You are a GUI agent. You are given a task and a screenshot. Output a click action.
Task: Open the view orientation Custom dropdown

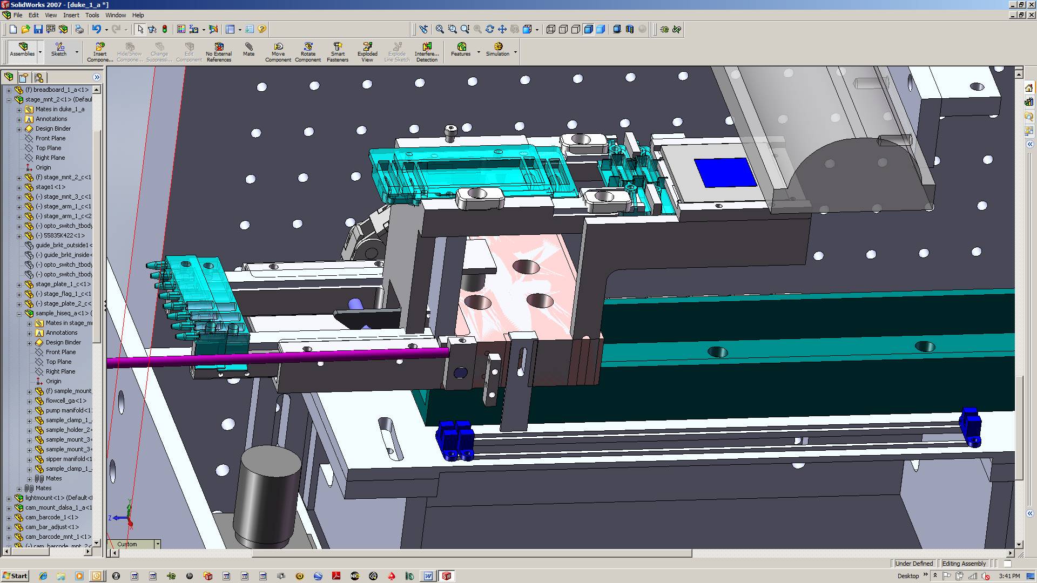tap(158, 544)
